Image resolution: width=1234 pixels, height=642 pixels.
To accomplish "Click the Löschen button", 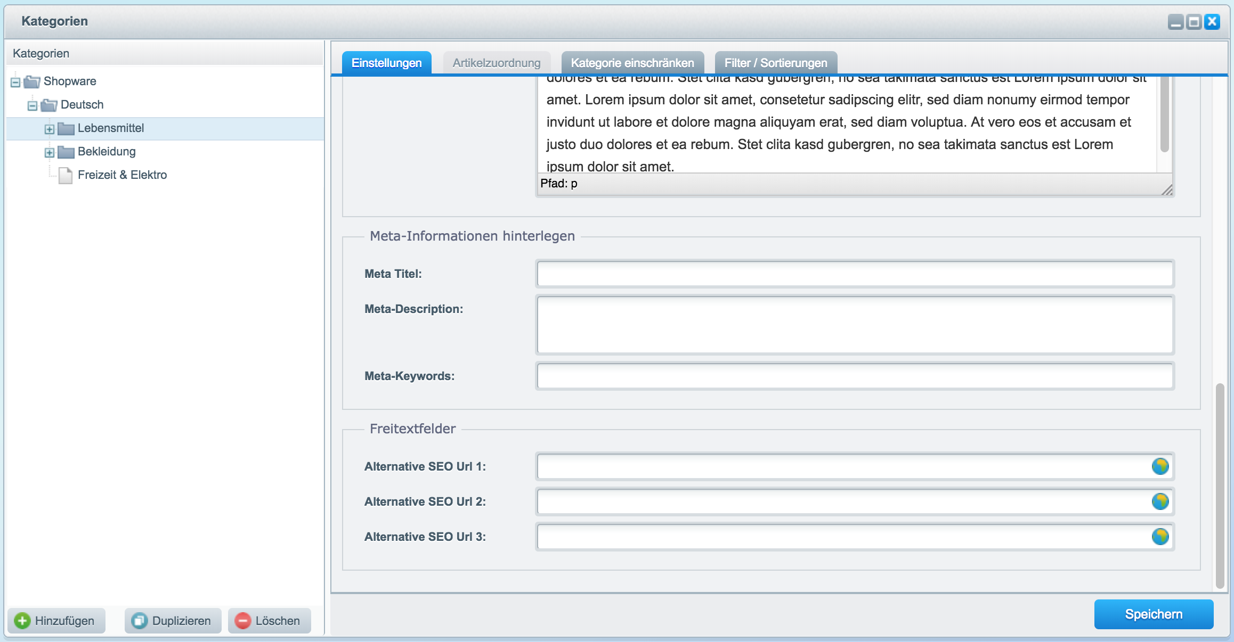I will [x=269, y=621].
